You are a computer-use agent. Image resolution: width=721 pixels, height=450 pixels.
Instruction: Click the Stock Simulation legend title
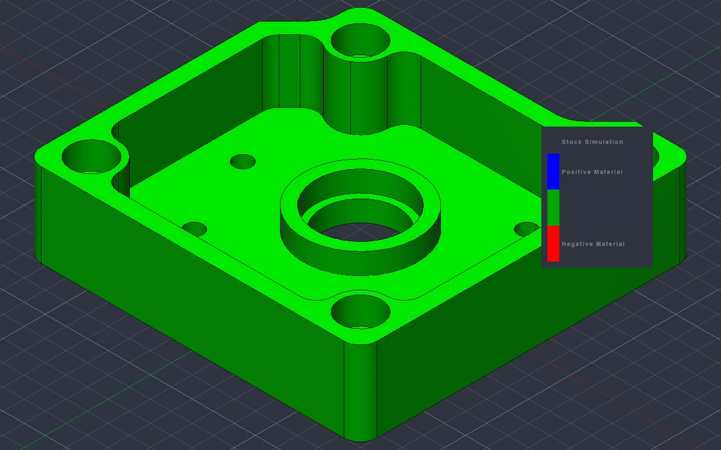tap(592, 142)
